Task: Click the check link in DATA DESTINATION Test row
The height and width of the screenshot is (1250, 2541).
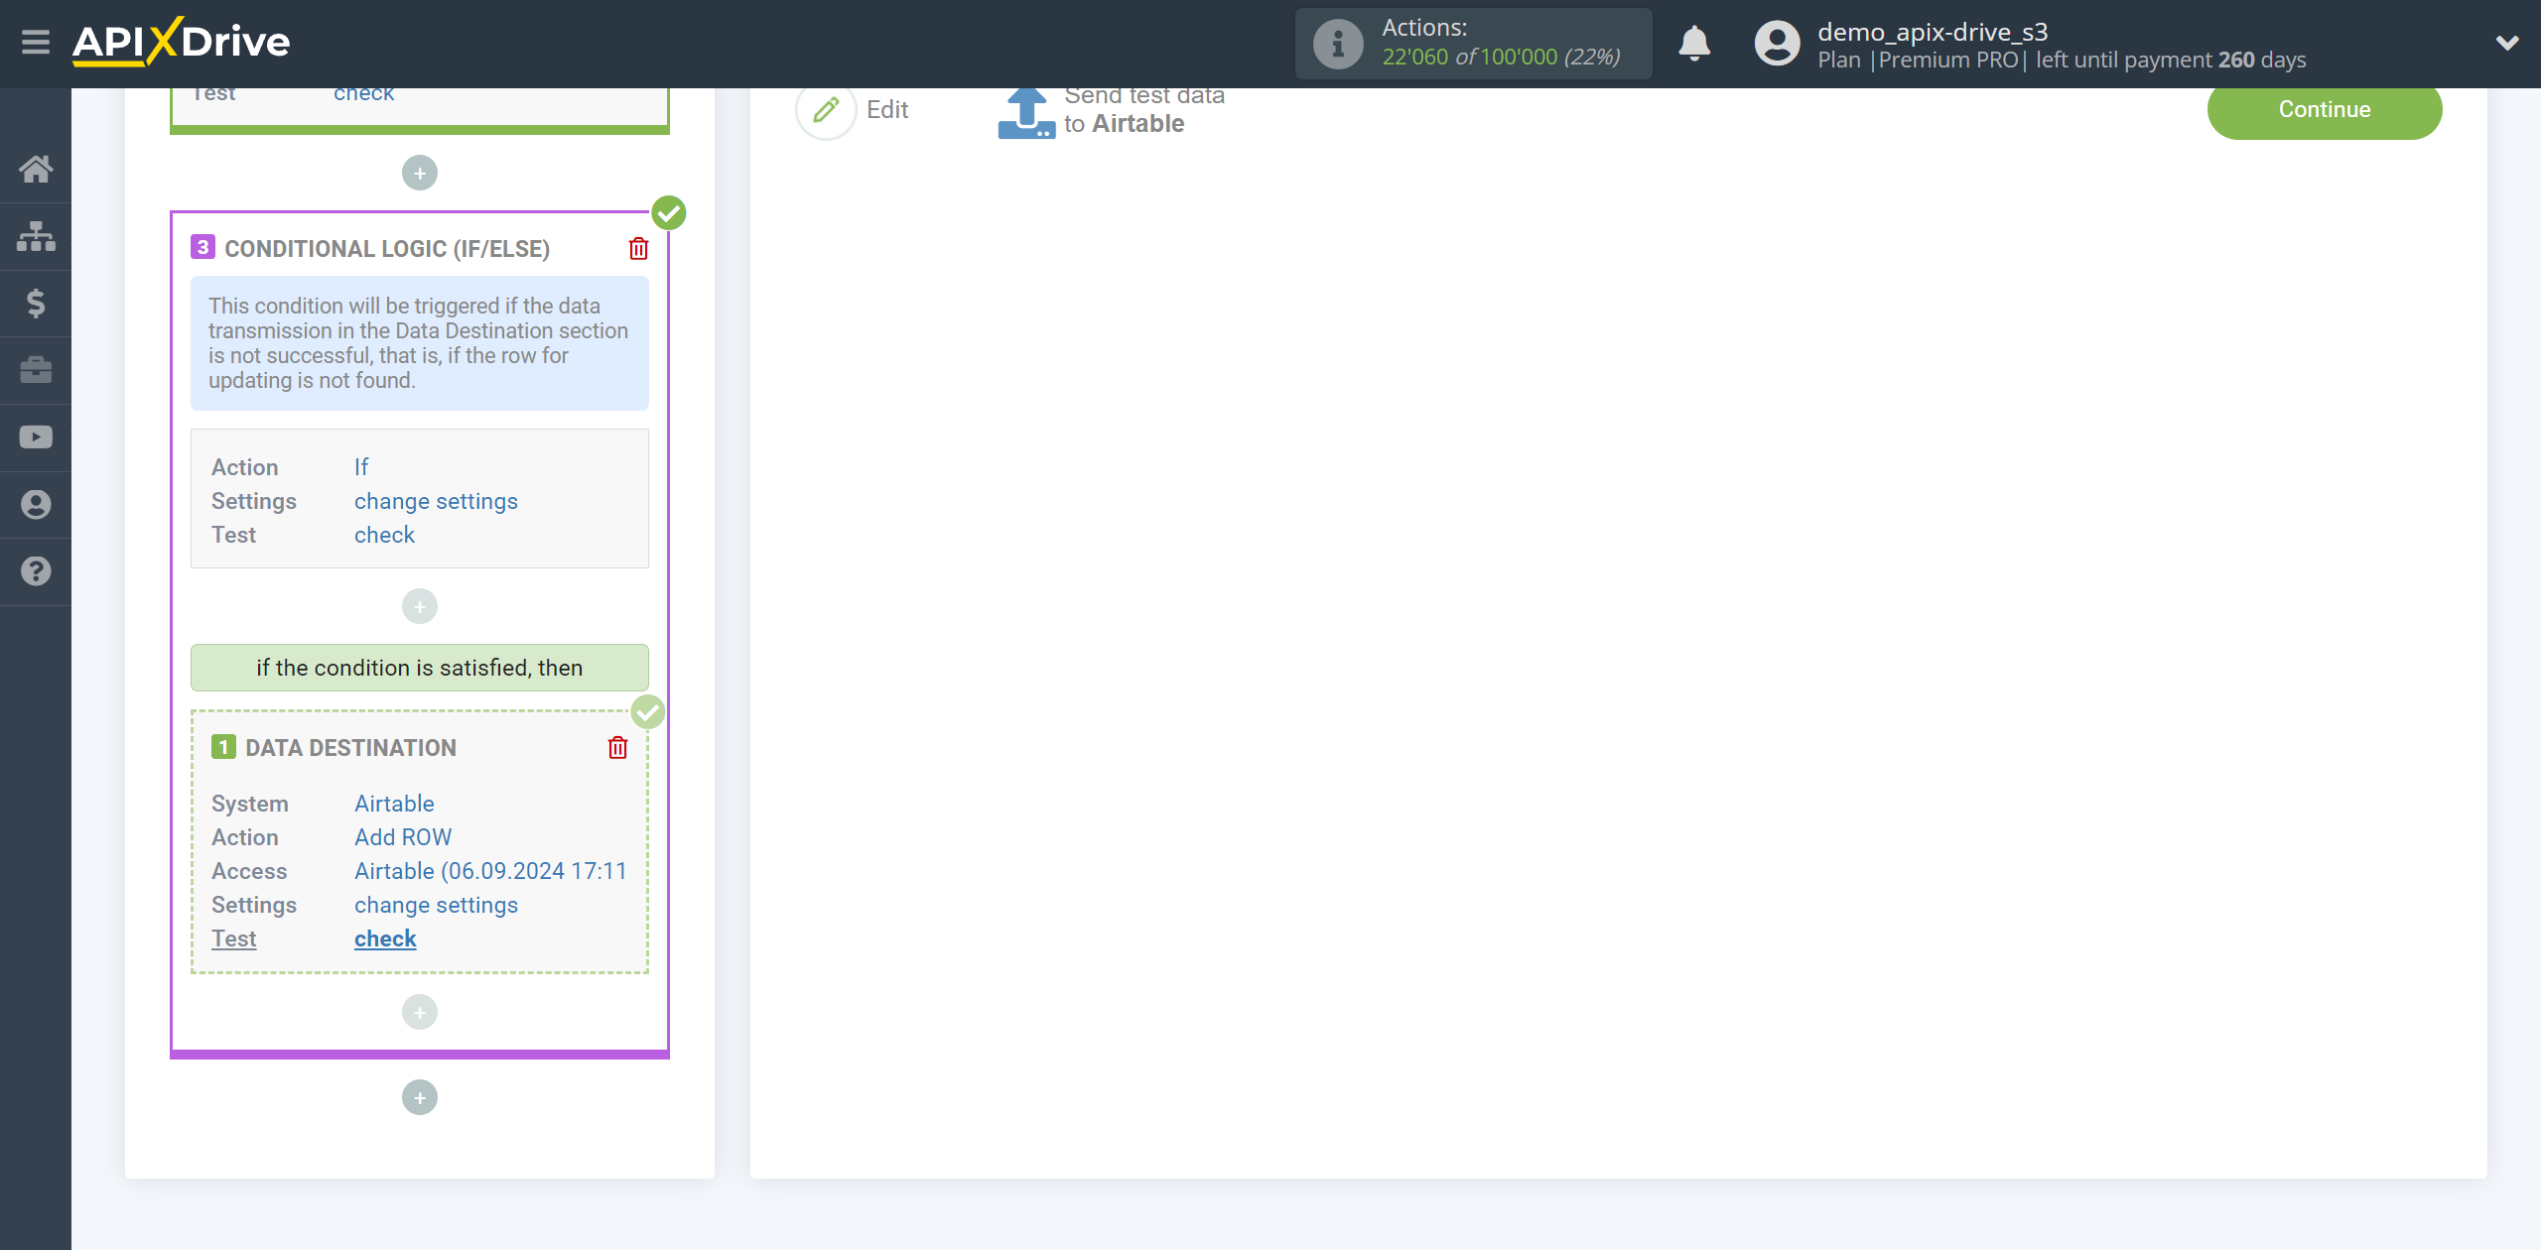Action: pyautogui.click(x=384, y=939)
